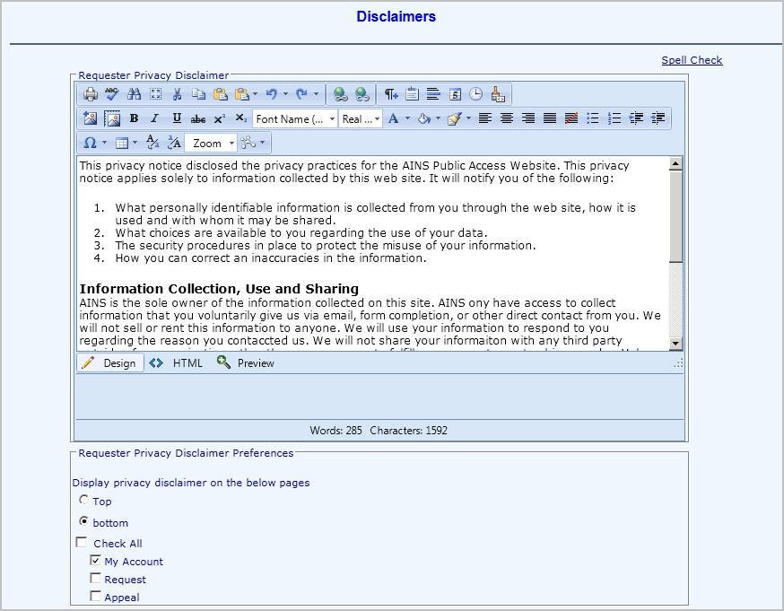
Task: Click the Cut scissors icon
Action: coord(177,94)
